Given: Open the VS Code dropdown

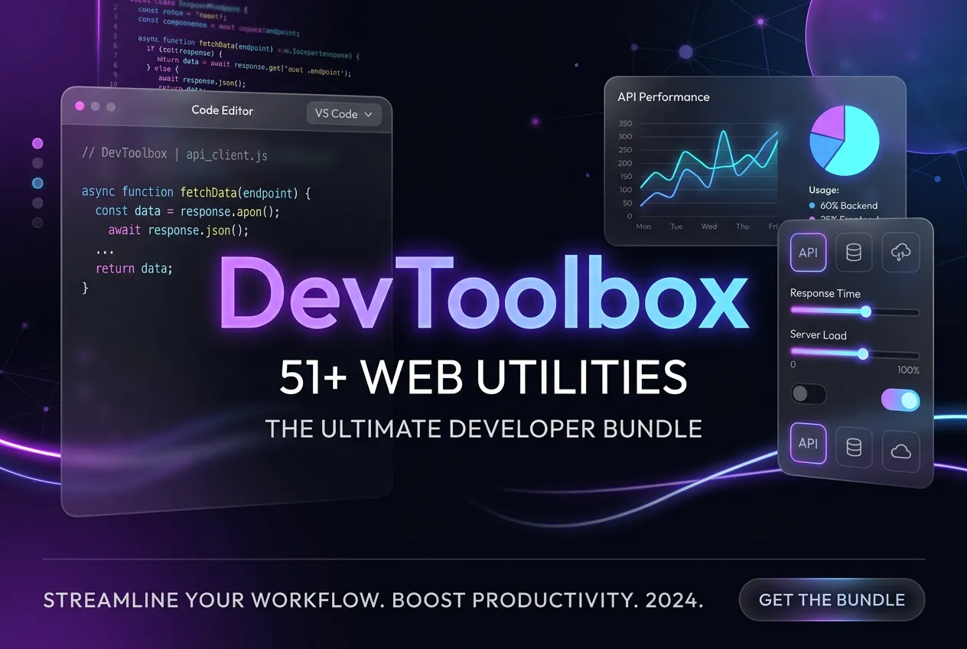Looking at the screenshot, I should click(343, 113).
